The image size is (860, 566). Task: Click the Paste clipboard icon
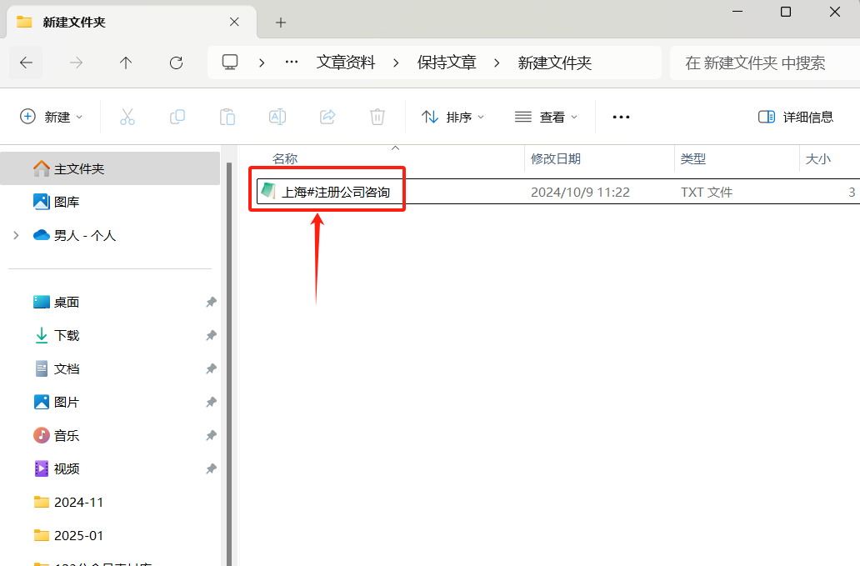pos(227,117)
